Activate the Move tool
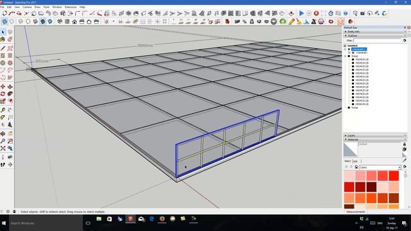Image resolution: width=411 pixels, height=231 pixels. coord(3,87)
